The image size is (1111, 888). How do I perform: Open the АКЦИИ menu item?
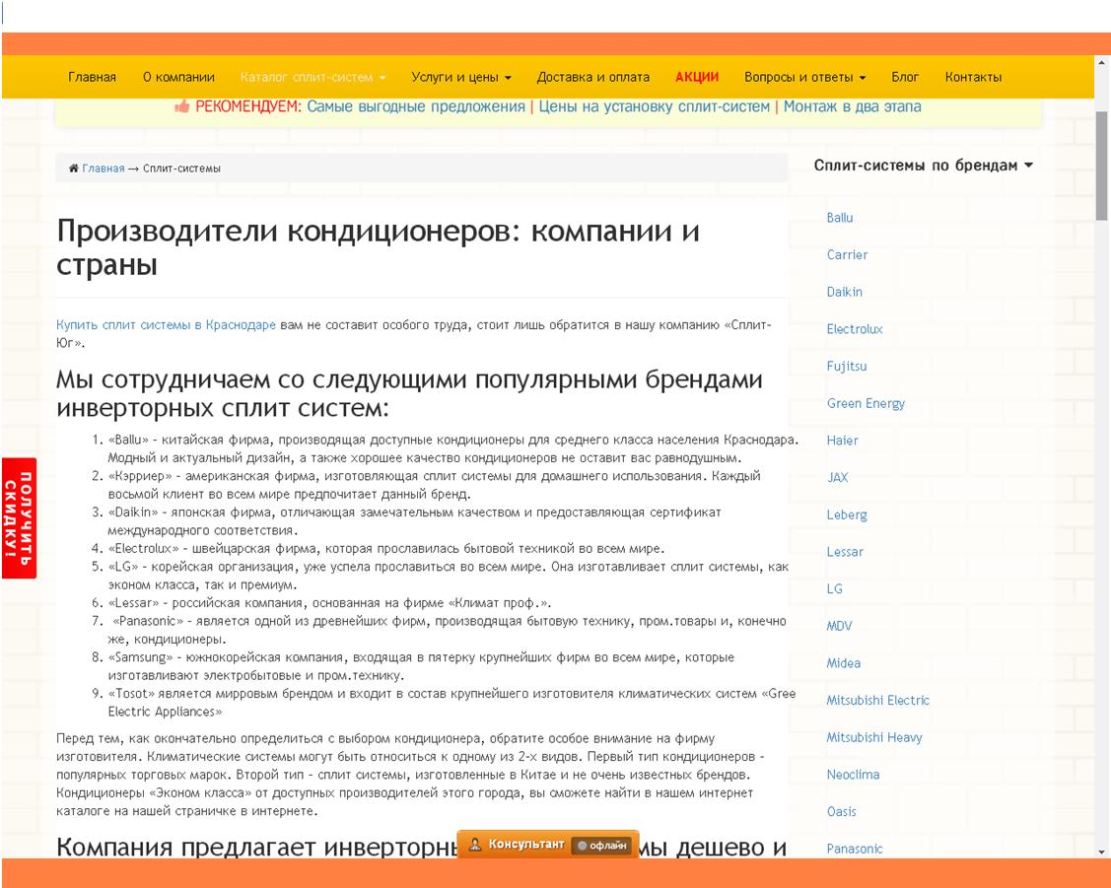(697, 77)
